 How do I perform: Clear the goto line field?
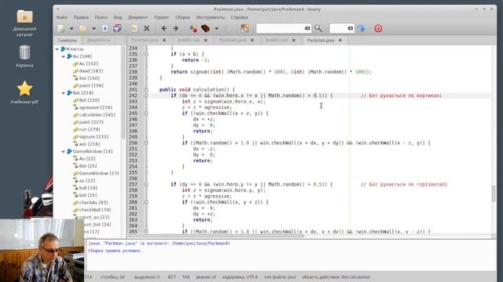[351, 28]
